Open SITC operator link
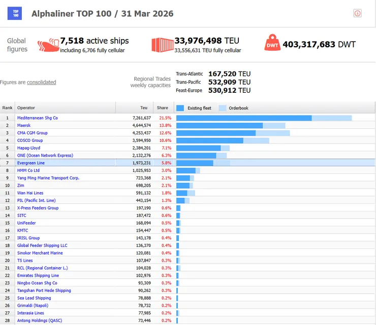Viewport: 376px width, 325px height. [x=21, y=215]
